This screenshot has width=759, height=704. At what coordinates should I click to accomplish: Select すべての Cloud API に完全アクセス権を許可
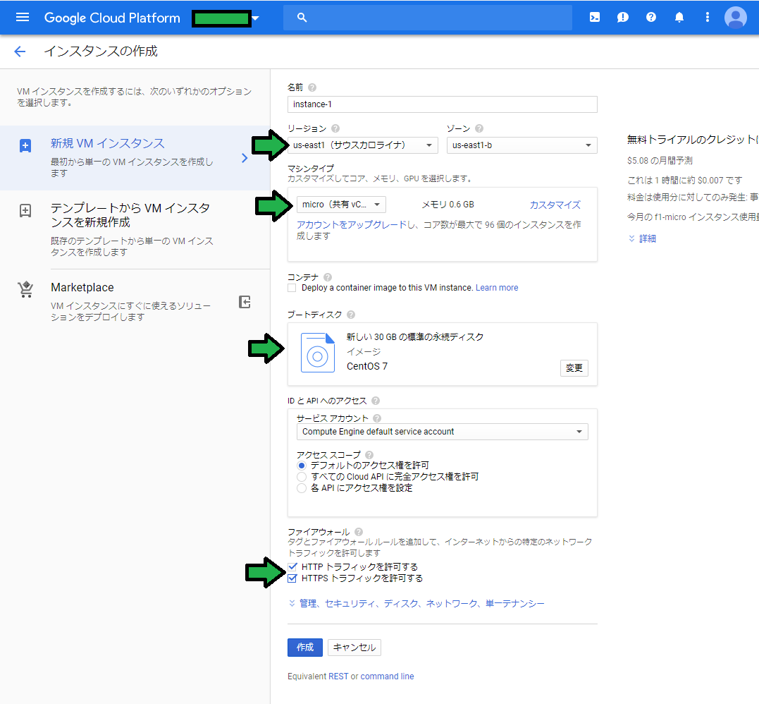coord(302,477)
